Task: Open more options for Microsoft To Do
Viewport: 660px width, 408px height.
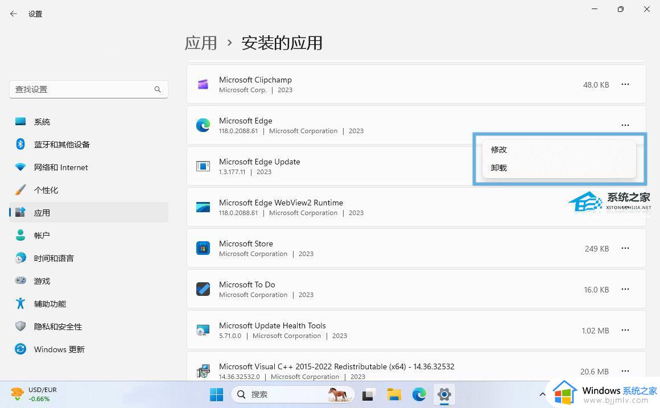Action: click(x=625, y=289)
